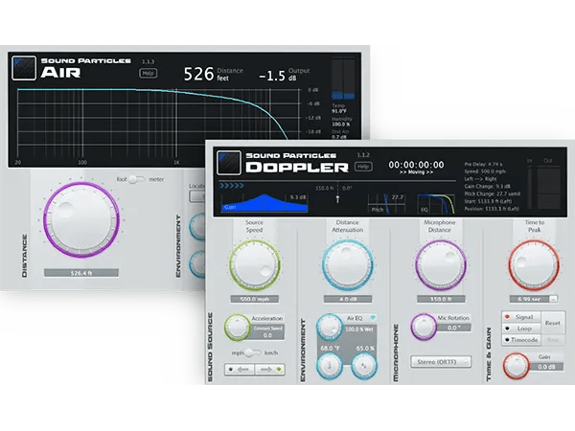
Task: Open the Time to Peak unit dropdown arrow
Action: (x=553, y=299)
